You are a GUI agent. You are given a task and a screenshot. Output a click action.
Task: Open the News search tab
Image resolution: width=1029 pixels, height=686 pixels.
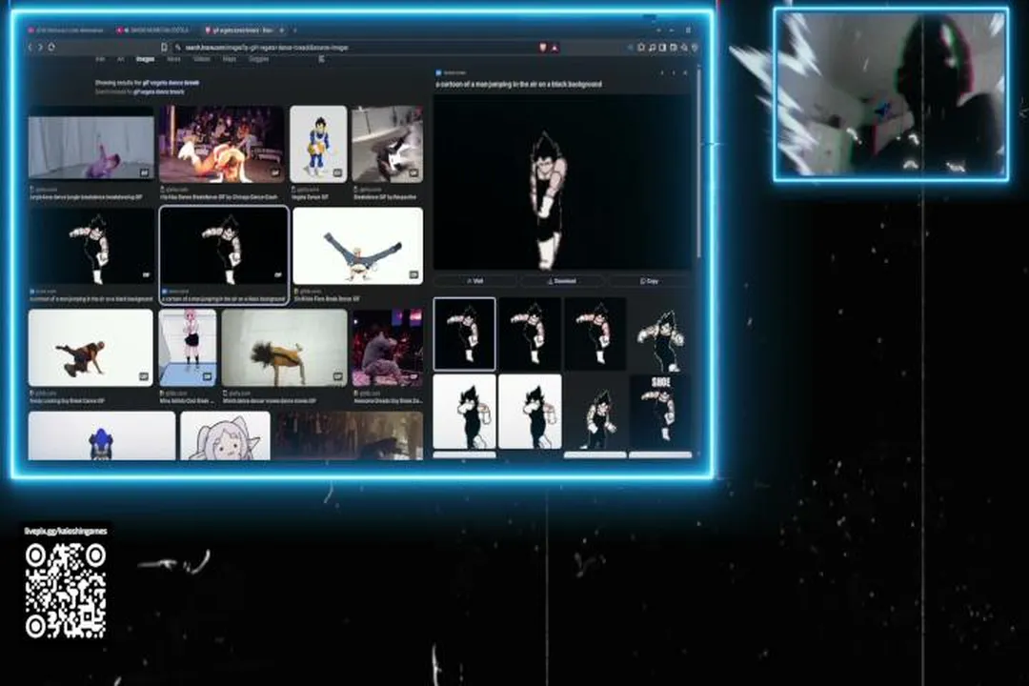pos(173,59)
